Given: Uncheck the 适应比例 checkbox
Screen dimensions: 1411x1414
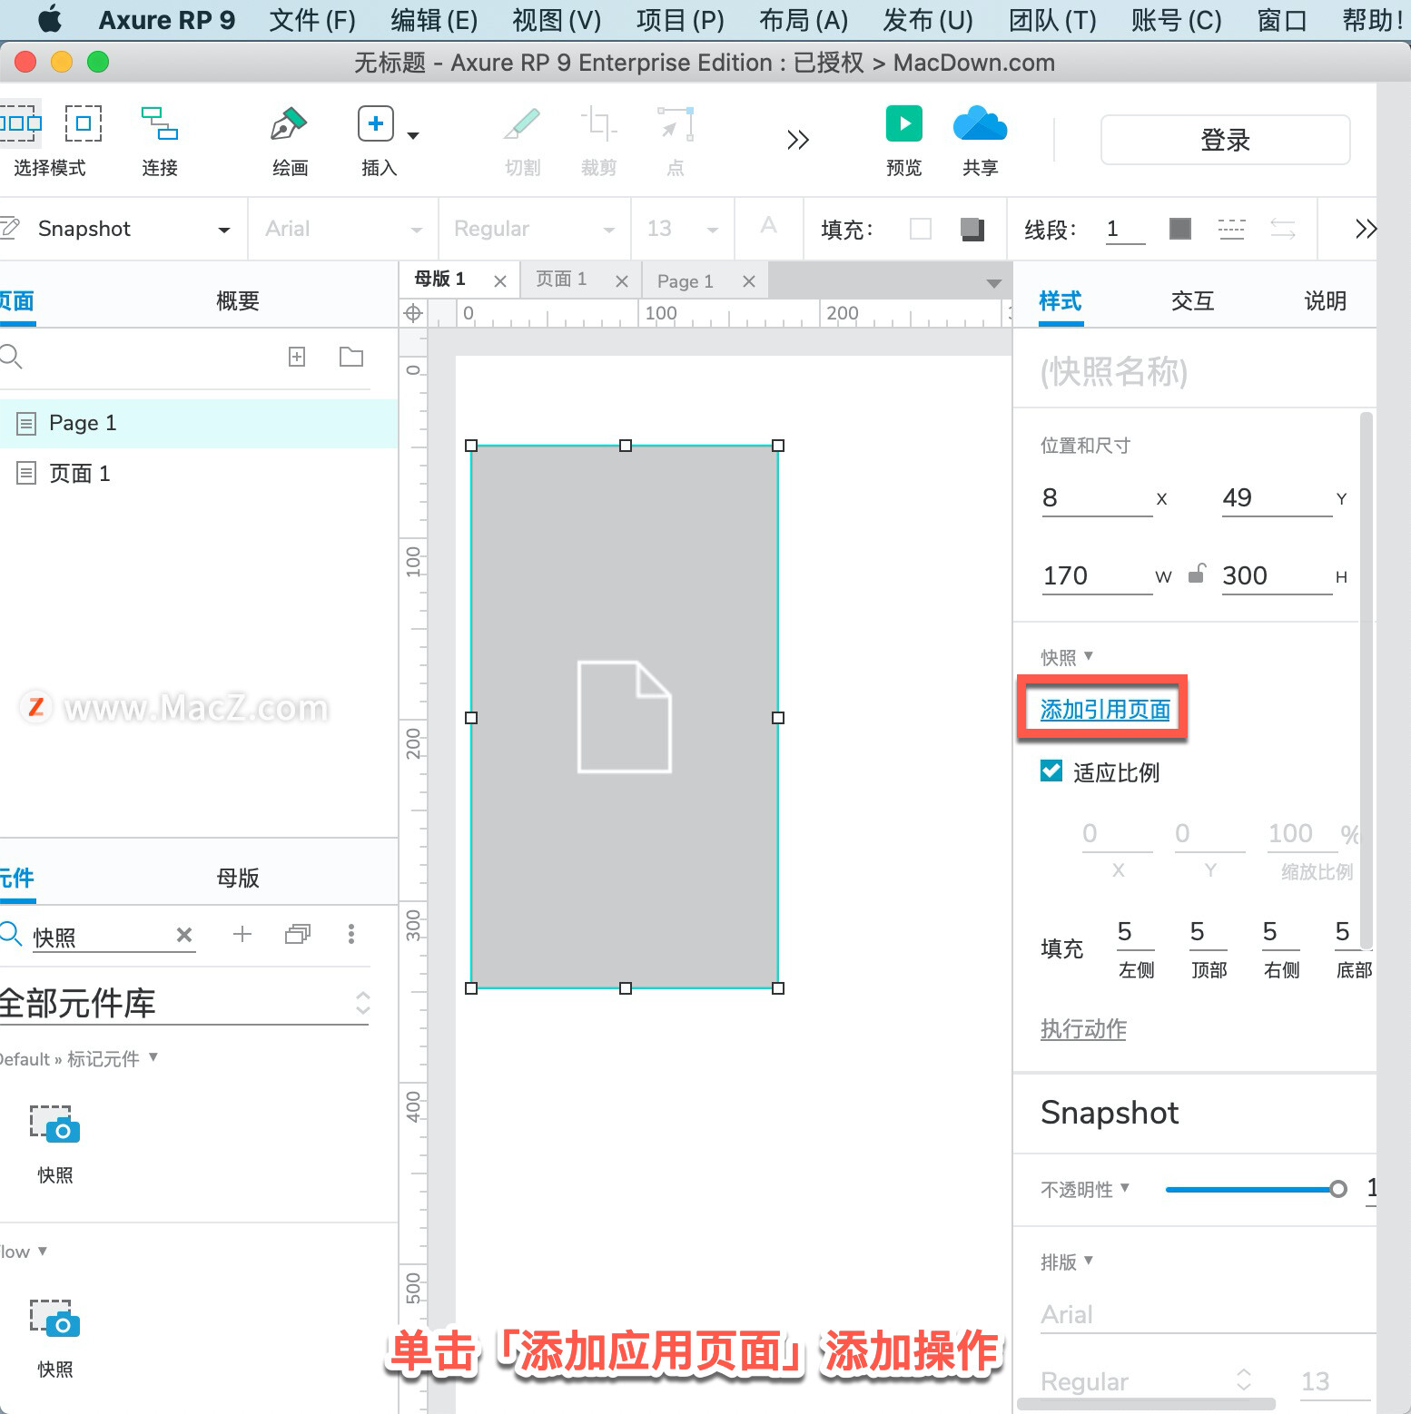Looking at the screenshot, I should [x=1051, y=771].
